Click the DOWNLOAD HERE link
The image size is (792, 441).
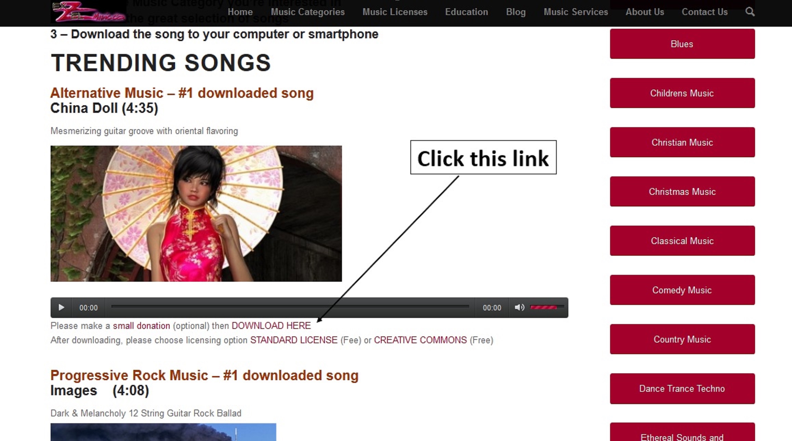271,325
